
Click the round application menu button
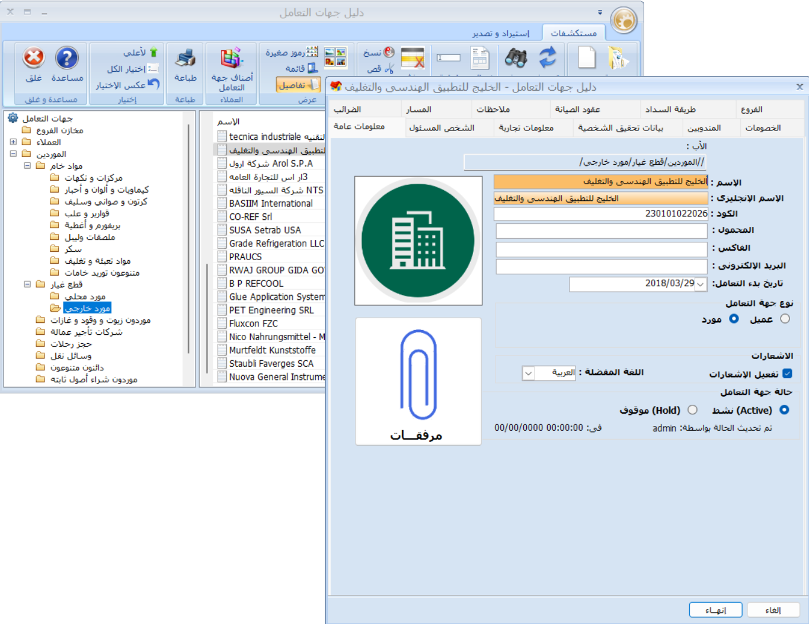(623, 21)
